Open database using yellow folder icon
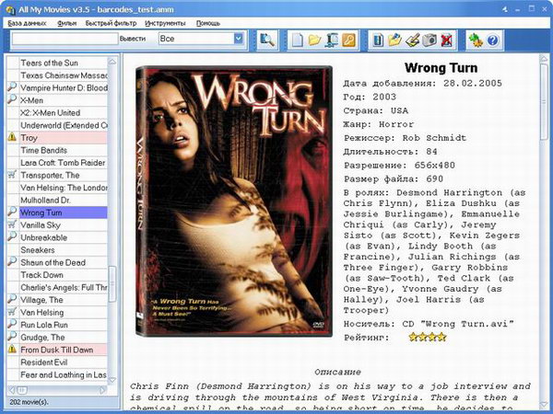This screenshot has height=414, width=553. (314, 40)
